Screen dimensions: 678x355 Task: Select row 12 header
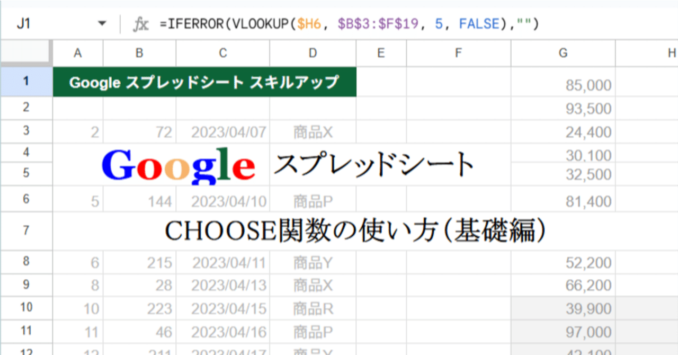(26, 351)
